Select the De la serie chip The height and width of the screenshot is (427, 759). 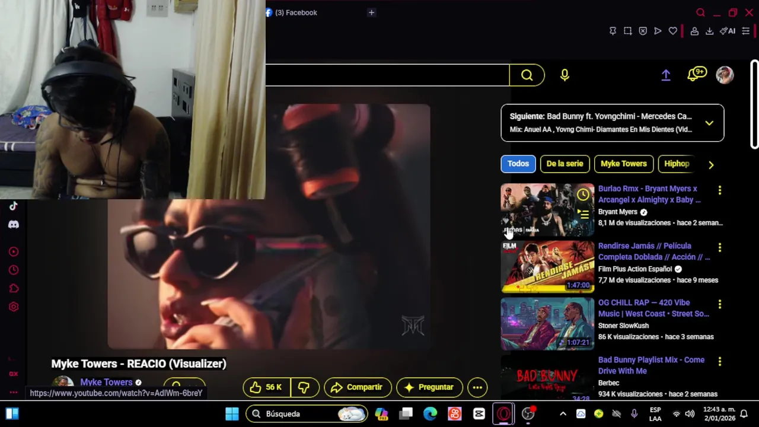coord(565,164)
